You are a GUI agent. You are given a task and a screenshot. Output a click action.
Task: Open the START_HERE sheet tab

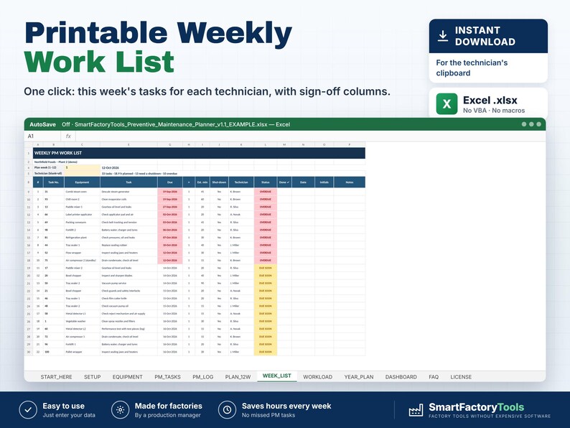point(56,377)
